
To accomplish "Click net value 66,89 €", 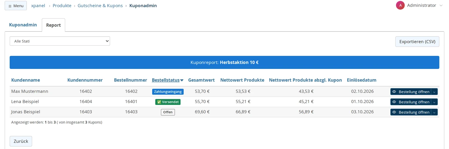I will (x=243, y=112).
